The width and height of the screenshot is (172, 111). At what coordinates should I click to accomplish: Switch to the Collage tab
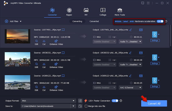tap(103, 12)
